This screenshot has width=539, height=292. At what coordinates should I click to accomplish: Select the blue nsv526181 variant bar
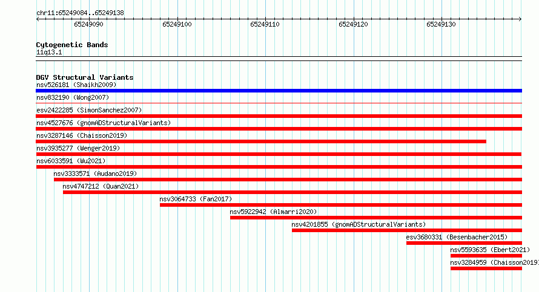click(279, 91)
